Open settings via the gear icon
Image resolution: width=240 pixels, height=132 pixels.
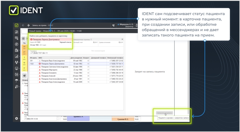tap(17, 118)
